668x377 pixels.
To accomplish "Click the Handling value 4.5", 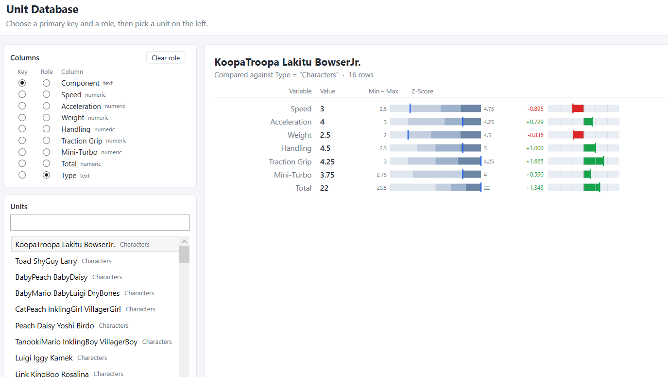I will (325, 148).
